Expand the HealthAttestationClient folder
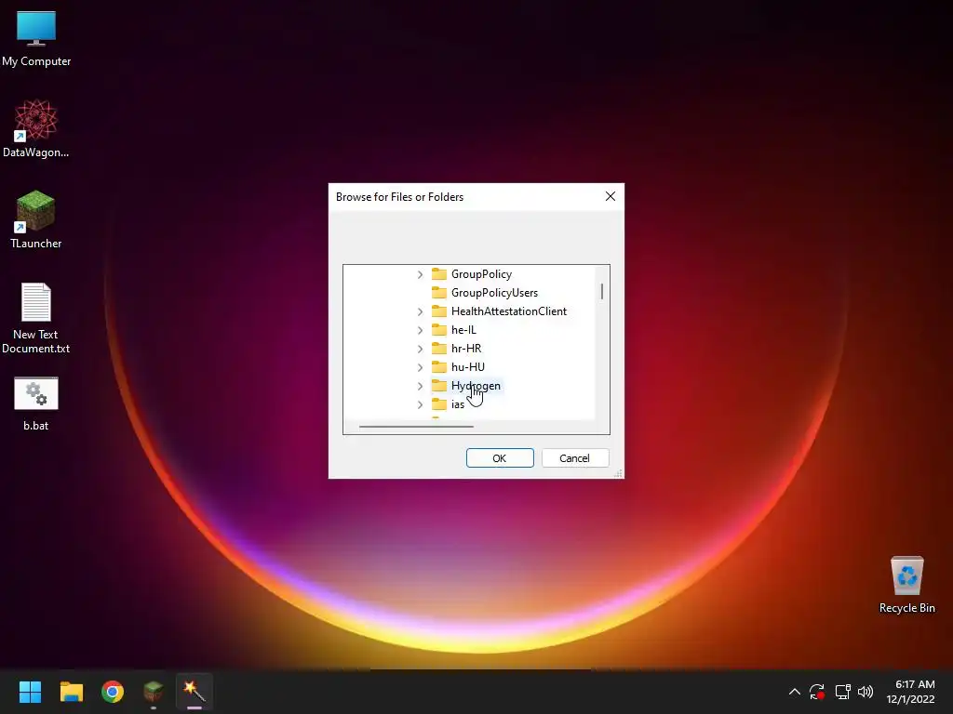 point(420,311)
